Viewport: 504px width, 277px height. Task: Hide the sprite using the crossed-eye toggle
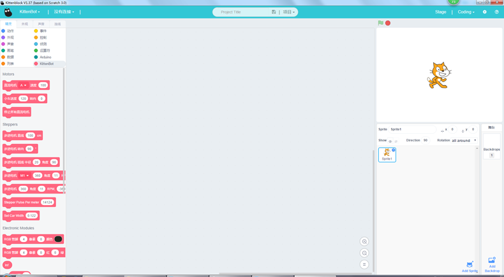coord(396,141)
